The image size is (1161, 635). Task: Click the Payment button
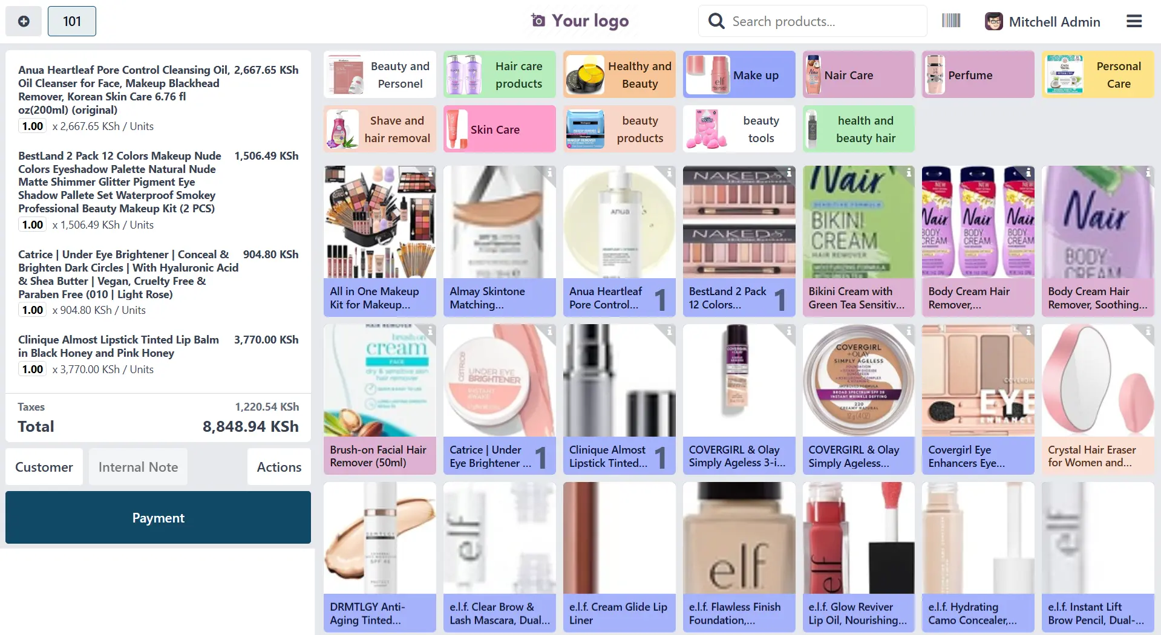158,517
